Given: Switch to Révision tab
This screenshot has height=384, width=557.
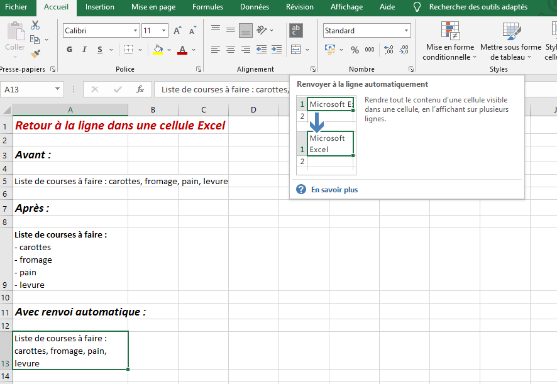Looking at the screenshot, I should tap(300, 7).
